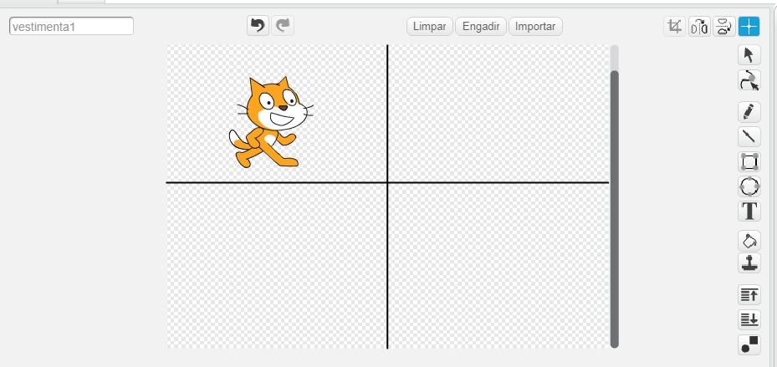Flip costume left-right

click(x=699, y=27)
